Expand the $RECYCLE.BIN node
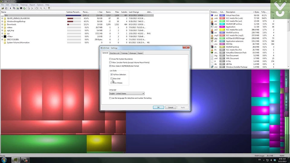 pos(2,40)
